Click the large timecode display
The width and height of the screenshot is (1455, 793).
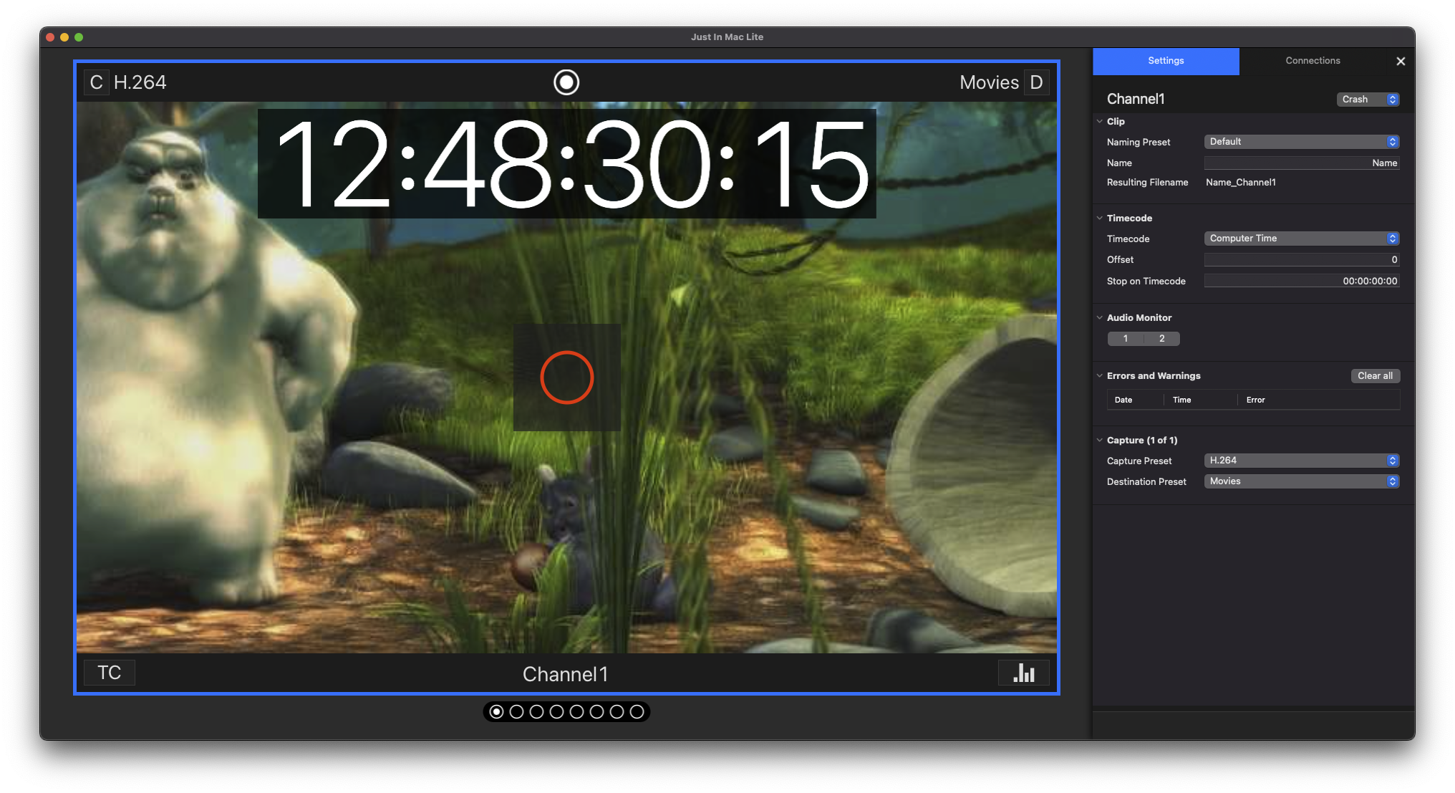point(567,164)
